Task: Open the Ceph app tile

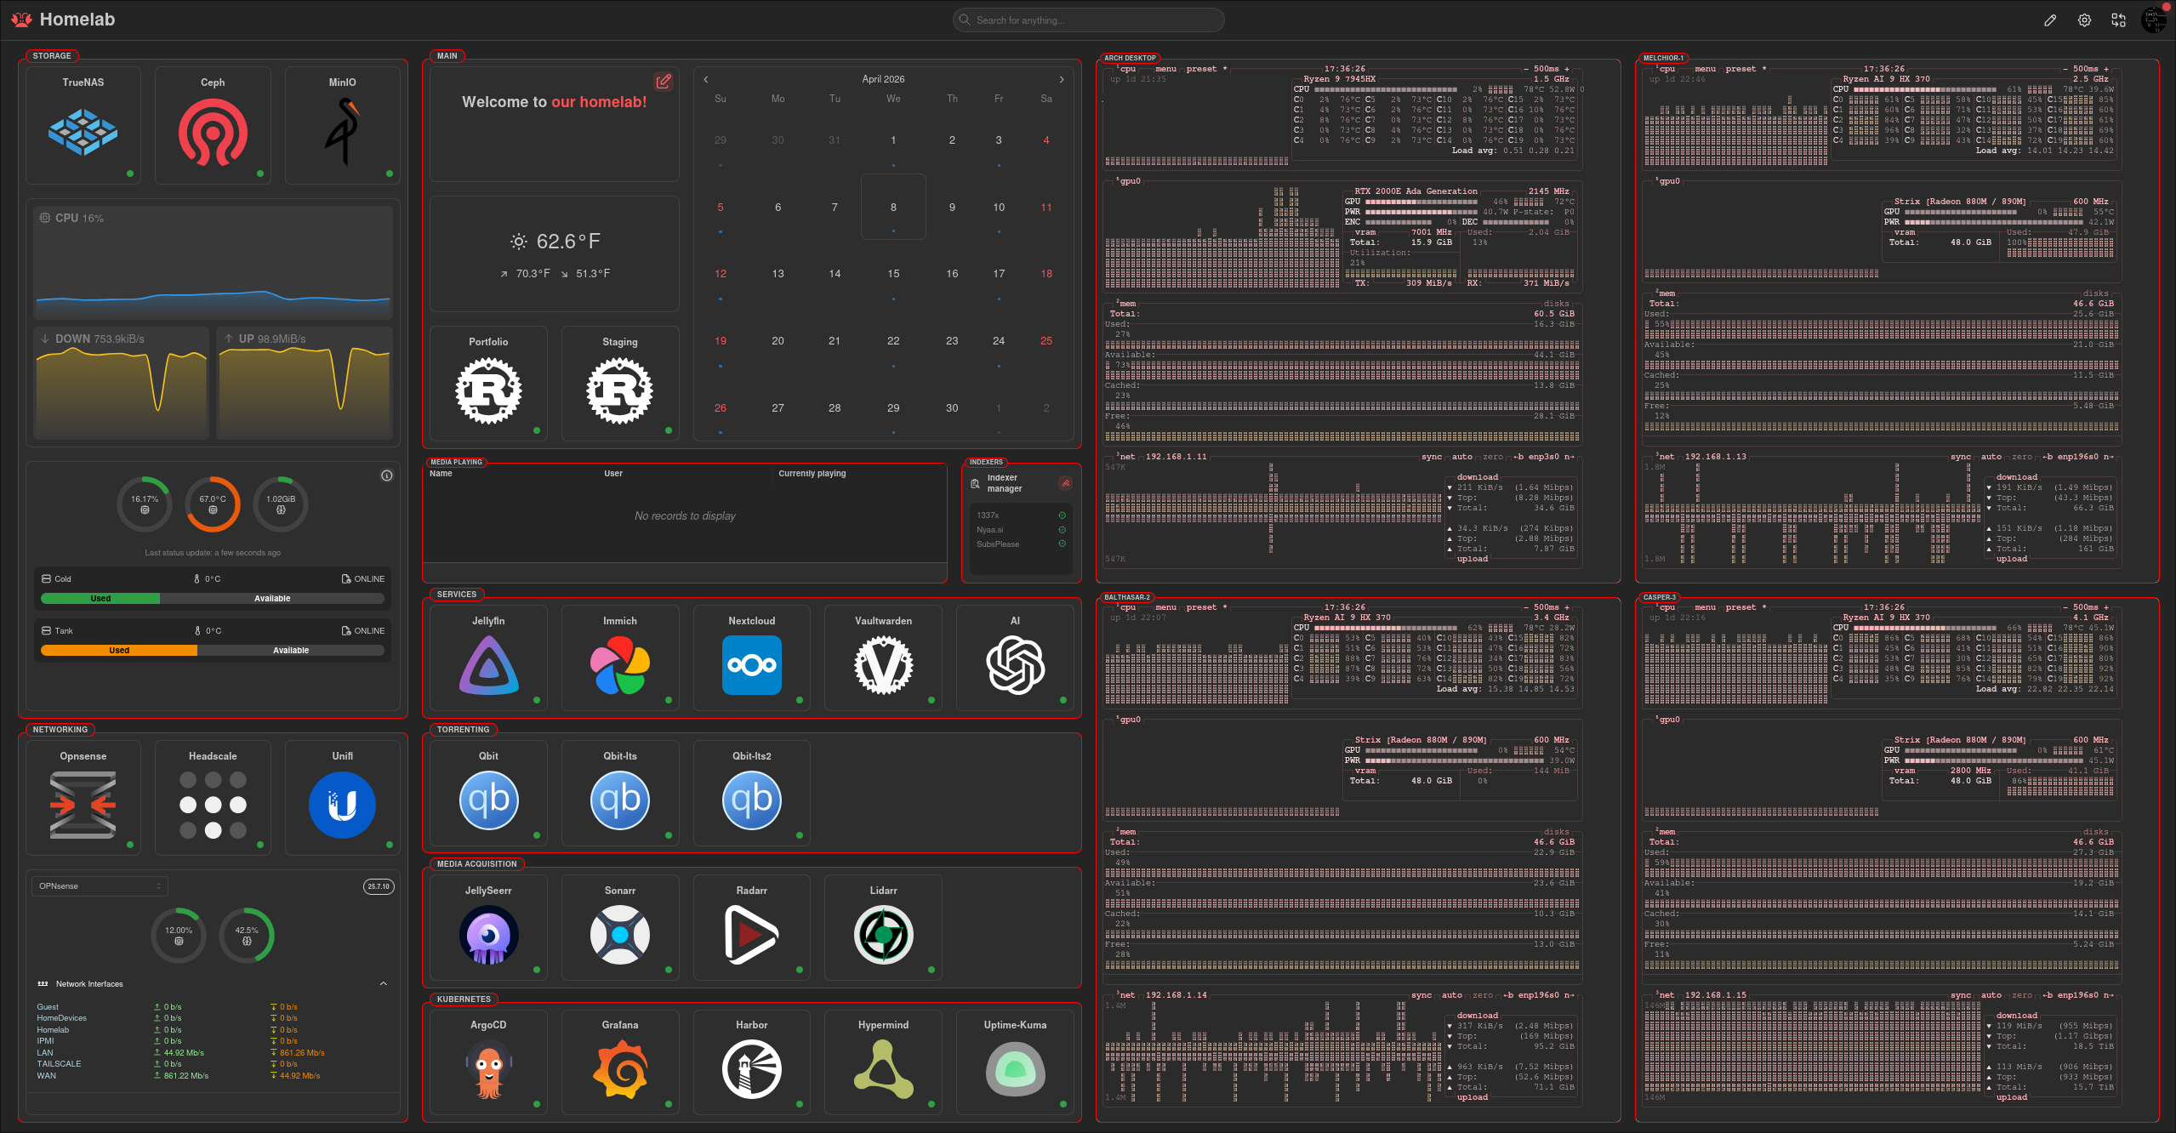Action: [x=213, y=125]
